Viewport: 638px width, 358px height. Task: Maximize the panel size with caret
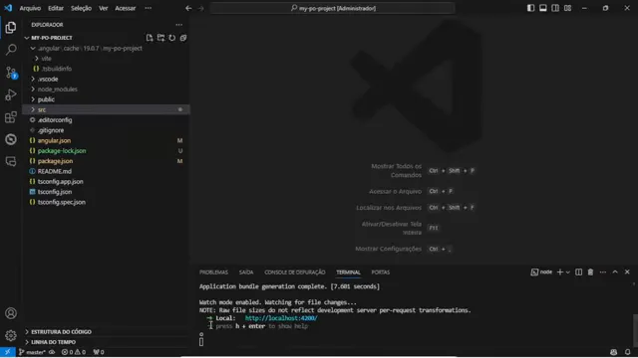[615, 271]
